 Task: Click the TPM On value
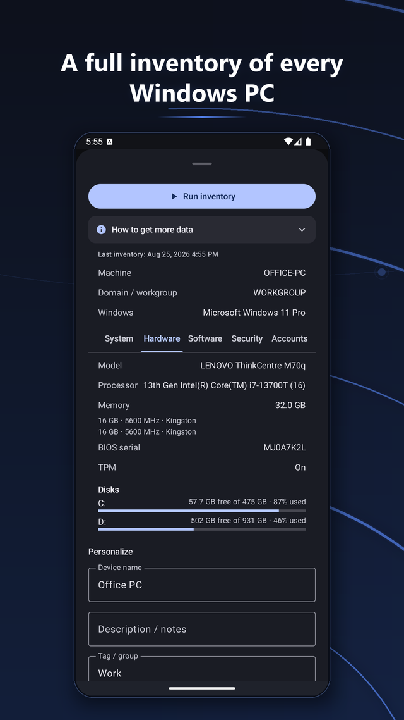(x=300, y=468)
